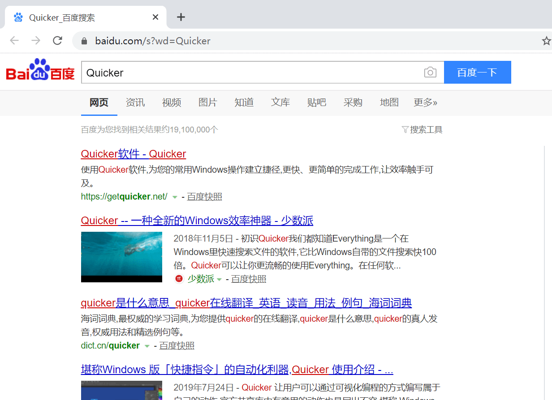Open 堪称Windows版快捷指令 result link
Viewport: 552px width, 400px height.
pos(237,370)
